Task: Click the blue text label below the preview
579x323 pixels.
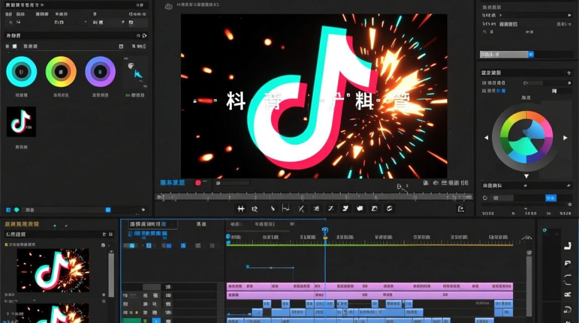Action: pos(172,183)
